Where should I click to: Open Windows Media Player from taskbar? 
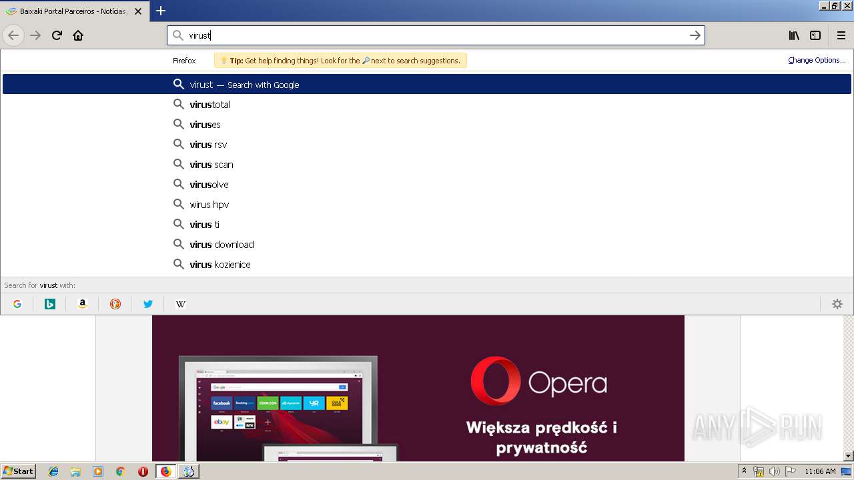(x=98, y=471)
